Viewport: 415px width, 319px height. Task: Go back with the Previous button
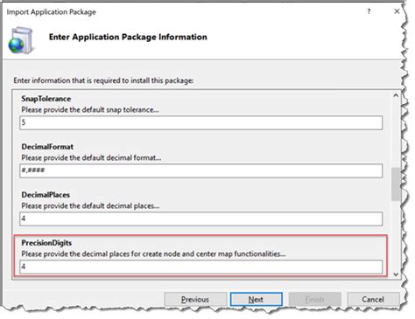195,299
